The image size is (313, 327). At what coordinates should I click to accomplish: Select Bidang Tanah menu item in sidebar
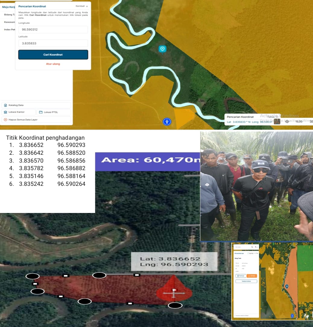(8, 14)
